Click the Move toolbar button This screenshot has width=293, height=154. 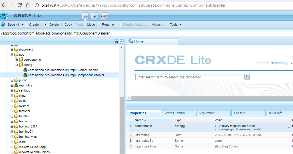click(93, 25)
